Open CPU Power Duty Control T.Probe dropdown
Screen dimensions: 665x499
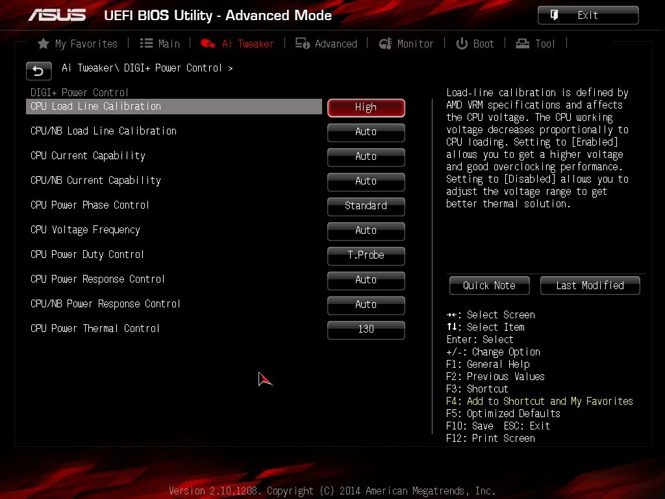[x=366, y=255]
